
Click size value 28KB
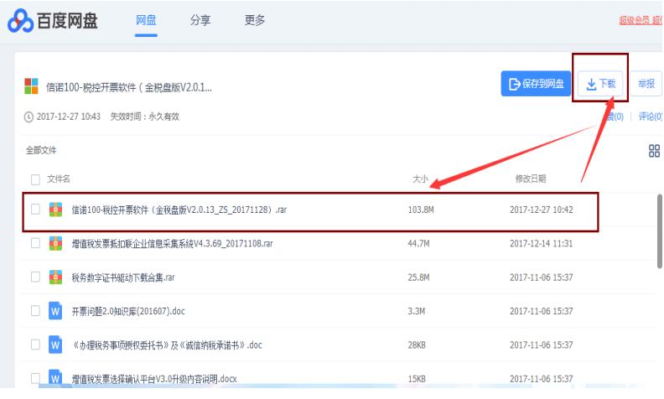(417, 345)
